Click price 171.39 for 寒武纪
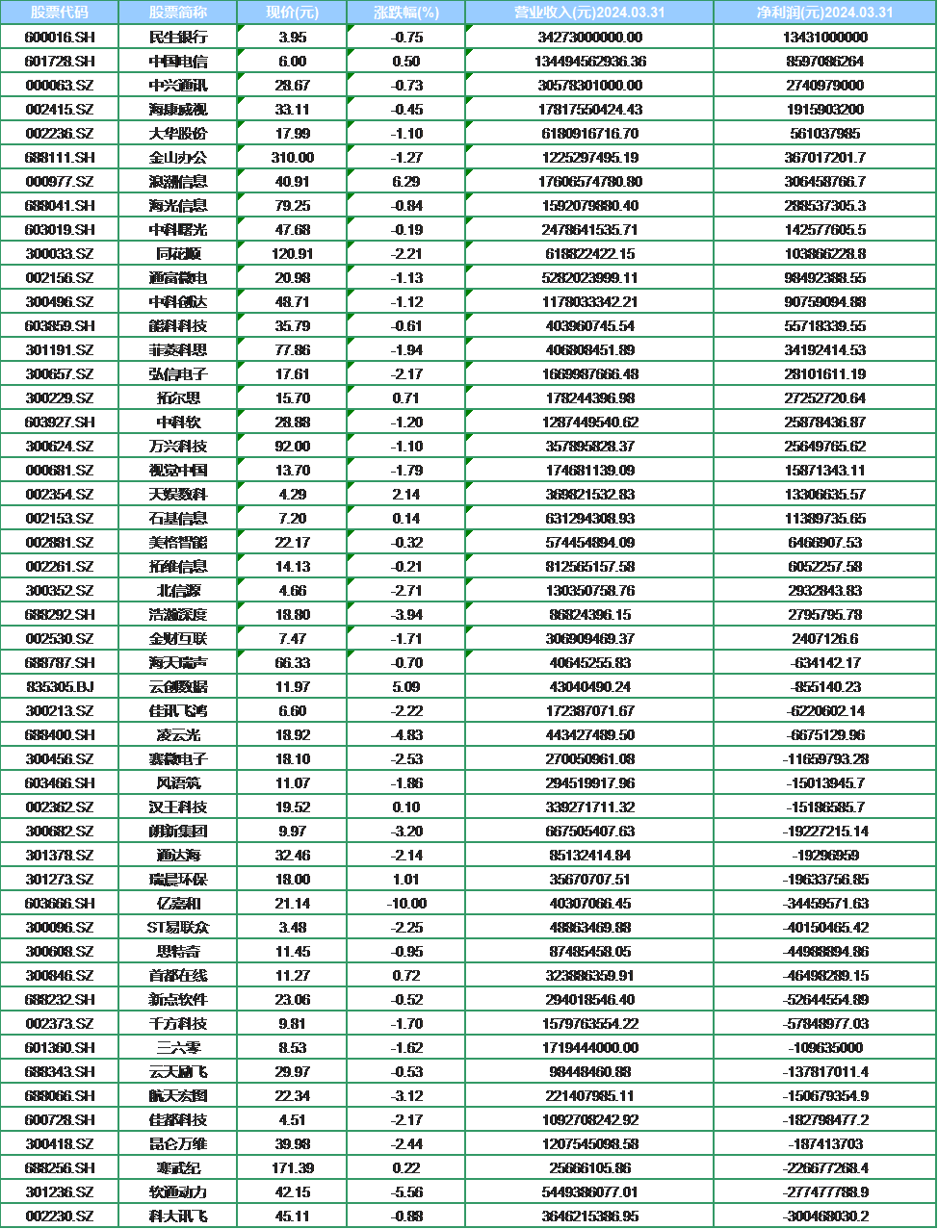This screenshot has width=938, height=1229. (x=293, y=1167)
